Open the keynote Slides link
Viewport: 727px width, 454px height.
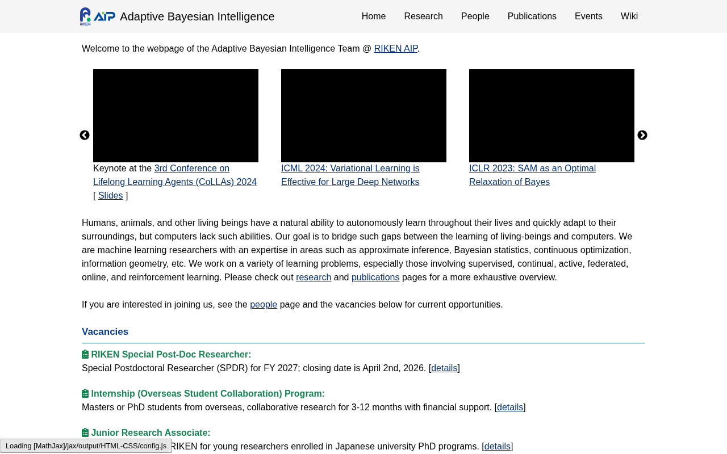click(x=110, y=196)
